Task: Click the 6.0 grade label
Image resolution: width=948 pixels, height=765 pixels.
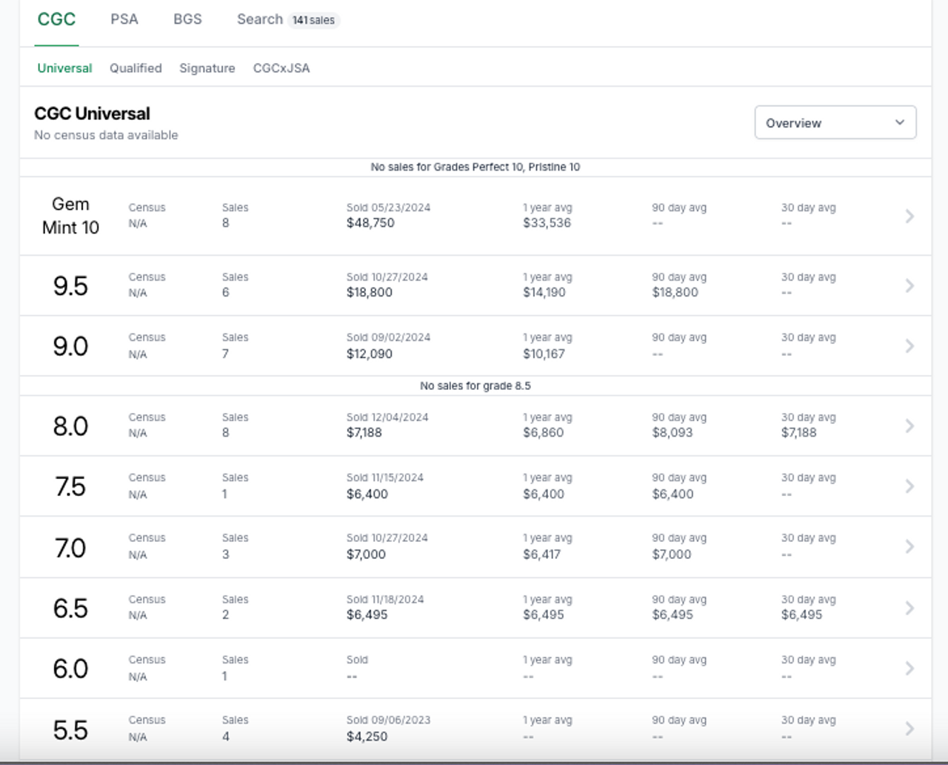Action: click(70, 669)
